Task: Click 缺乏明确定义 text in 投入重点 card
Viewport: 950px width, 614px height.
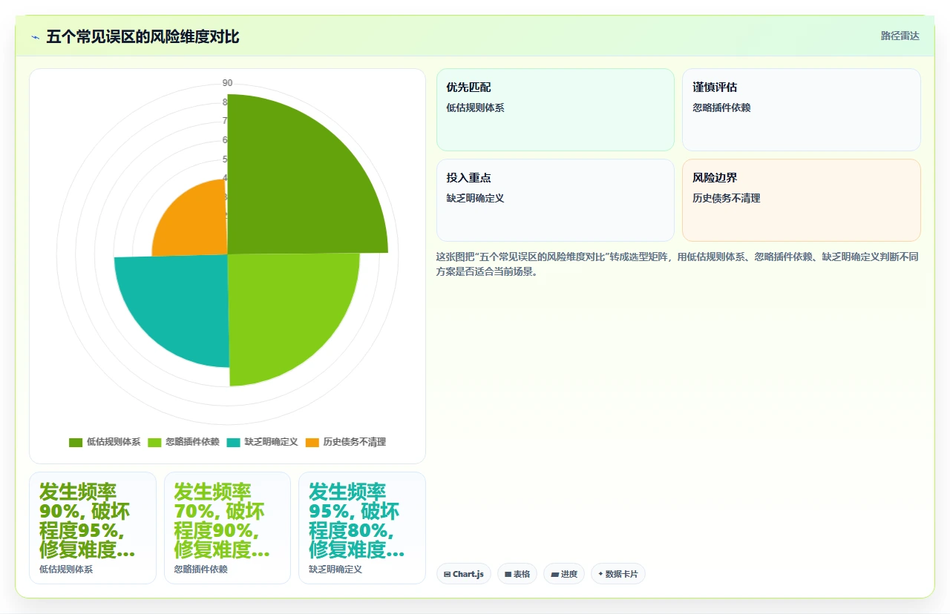Action: pyautogui.click(x=475, y=199)
